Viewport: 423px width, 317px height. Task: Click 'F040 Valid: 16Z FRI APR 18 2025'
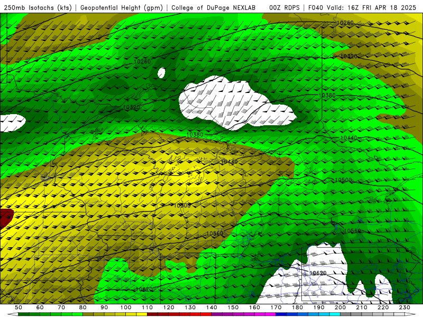[x=362, y=7]
